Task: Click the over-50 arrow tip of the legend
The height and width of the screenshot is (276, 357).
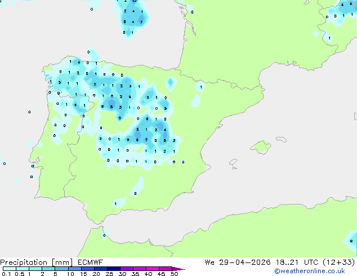Action: (x=179, y=269)
